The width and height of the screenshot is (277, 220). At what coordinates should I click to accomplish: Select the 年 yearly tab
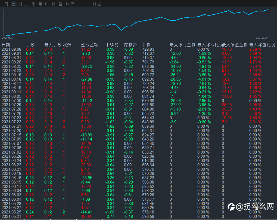click(x=40, y=4)
